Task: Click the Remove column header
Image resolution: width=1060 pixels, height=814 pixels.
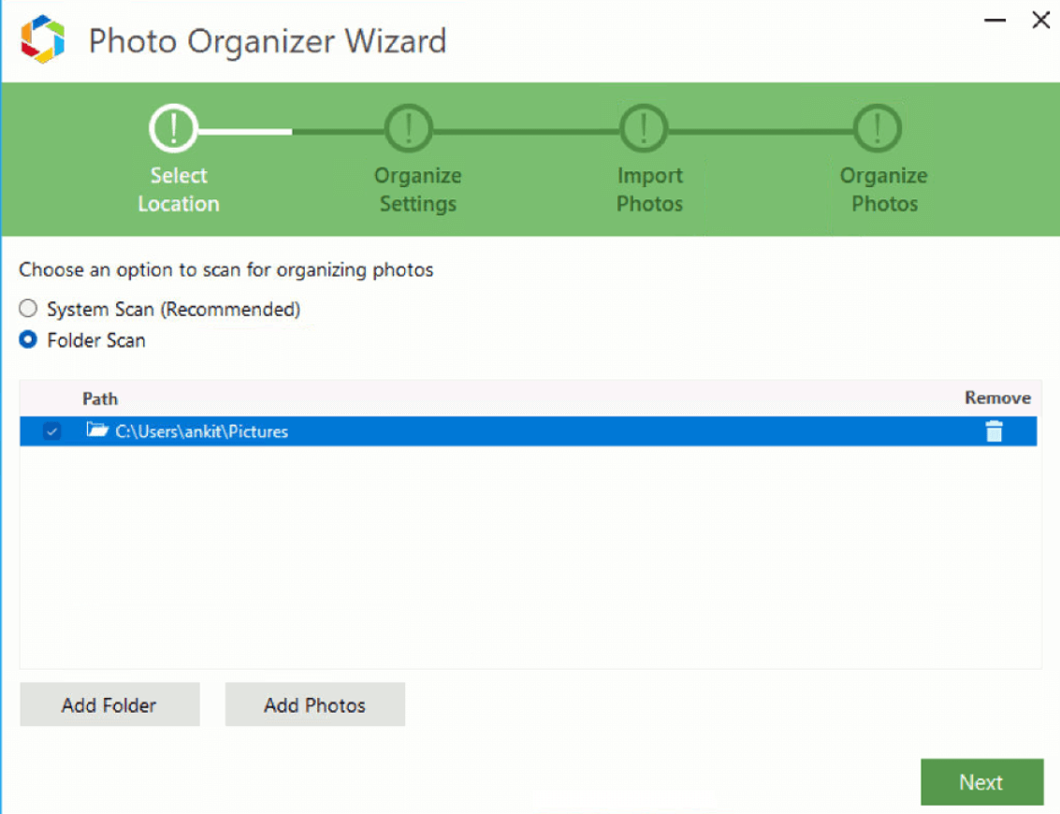Action: 996,399
